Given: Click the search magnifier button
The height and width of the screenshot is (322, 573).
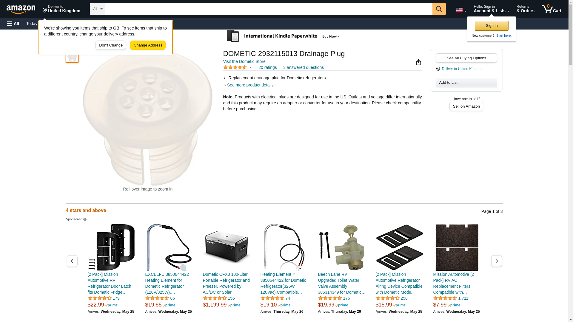Looking at the screenshot, I should click(x=439, y=9).
